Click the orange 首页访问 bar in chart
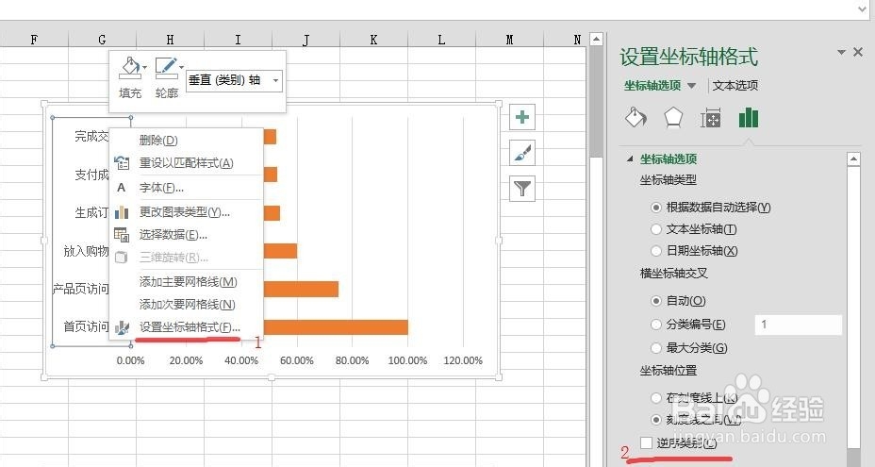875x467 pixels. (336, 327)
